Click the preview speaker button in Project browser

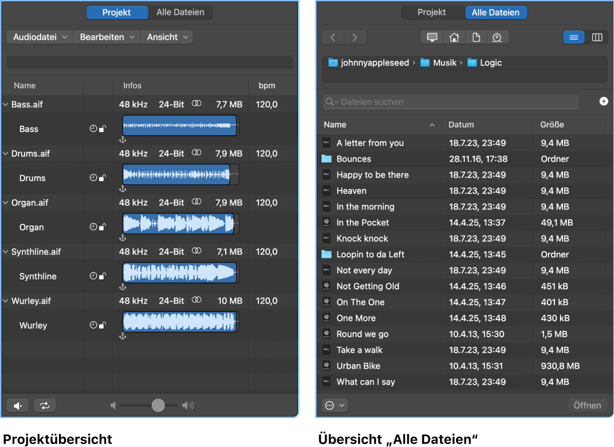[18, 406]
